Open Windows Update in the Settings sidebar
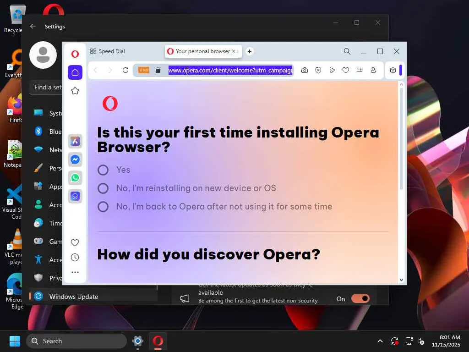 click(93, 297)
